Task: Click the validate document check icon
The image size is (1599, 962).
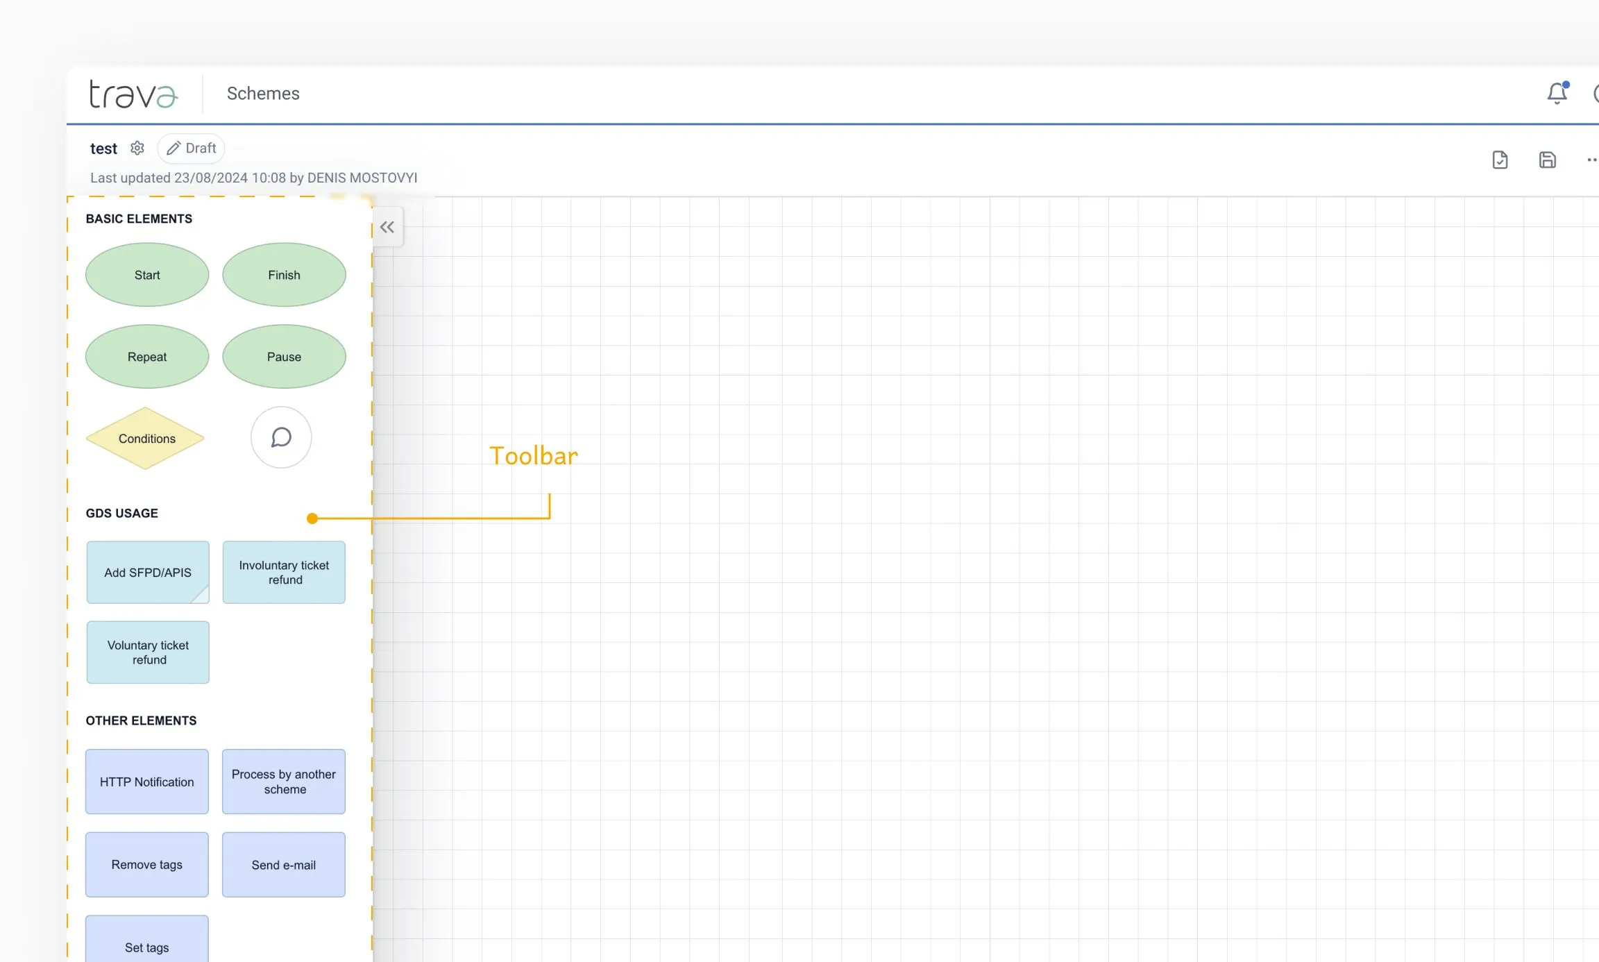Action: click(1500, 160)
